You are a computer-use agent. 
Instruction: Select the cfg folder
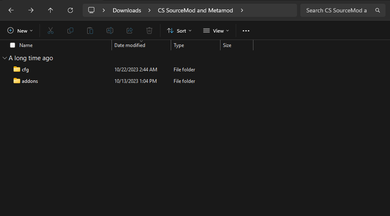click(25, 70)
